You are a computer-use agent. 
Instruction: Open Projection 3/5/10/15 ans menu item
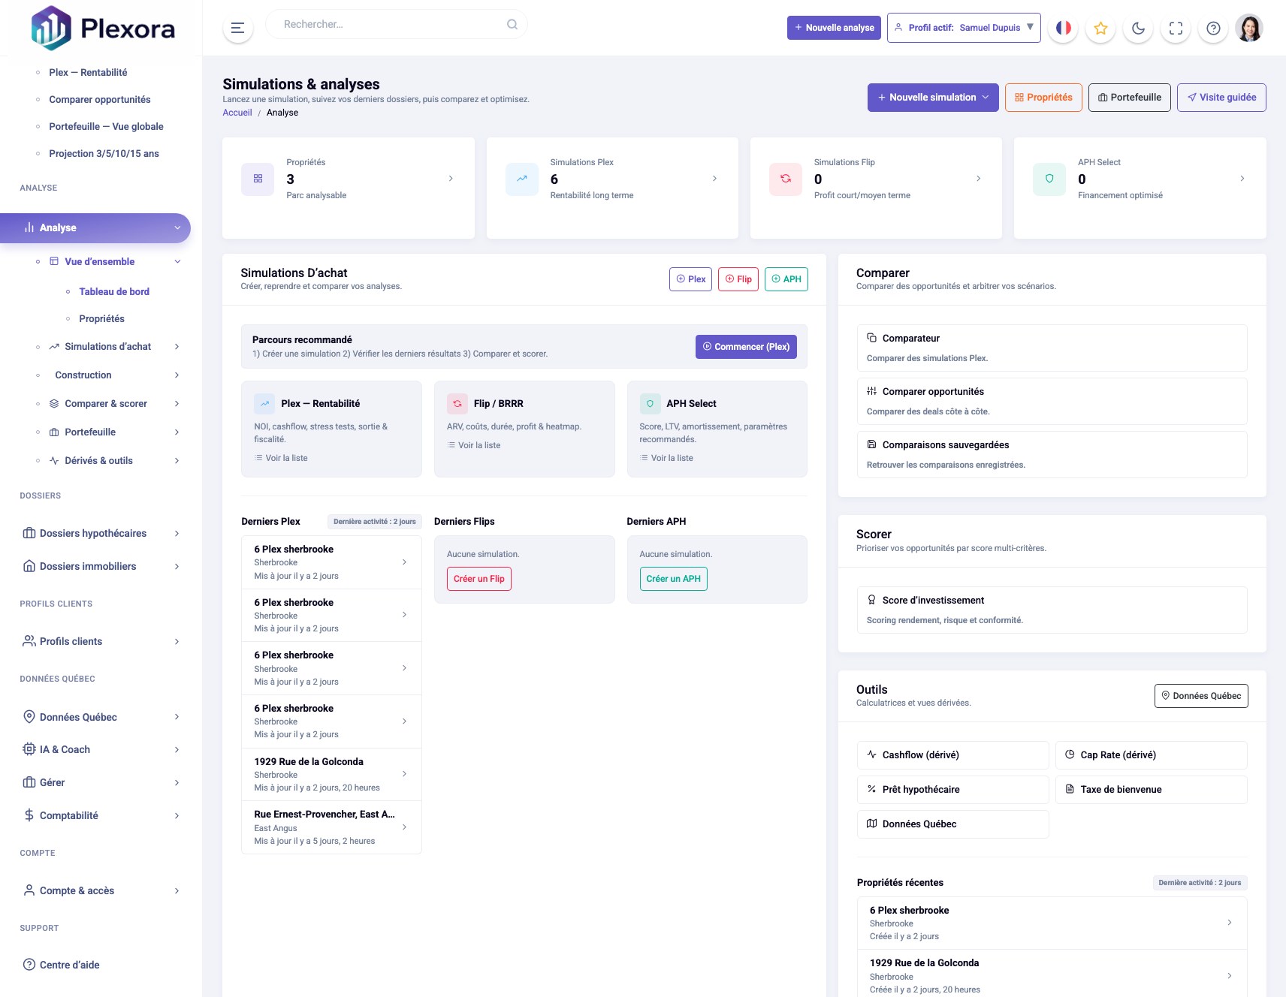tap(104, 153)
